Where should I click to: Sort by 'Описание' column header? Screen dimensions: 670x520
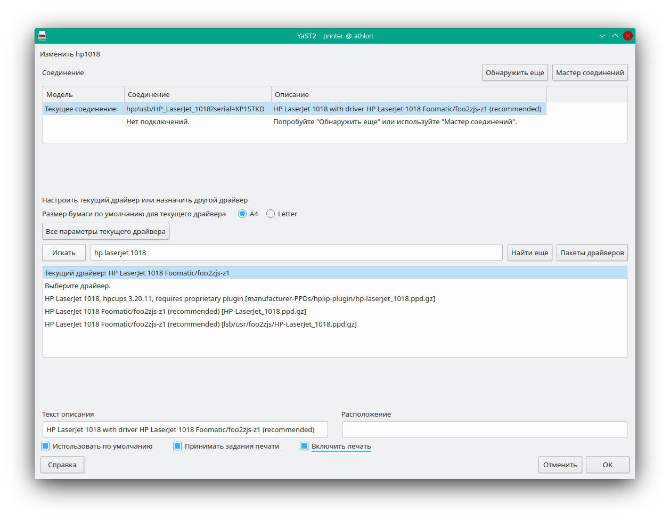[409, 94]
